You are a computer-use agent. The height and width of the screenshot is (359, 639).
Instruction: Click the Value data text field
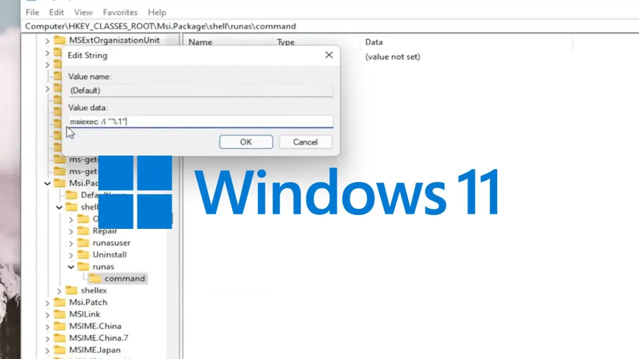coord(201,122)
